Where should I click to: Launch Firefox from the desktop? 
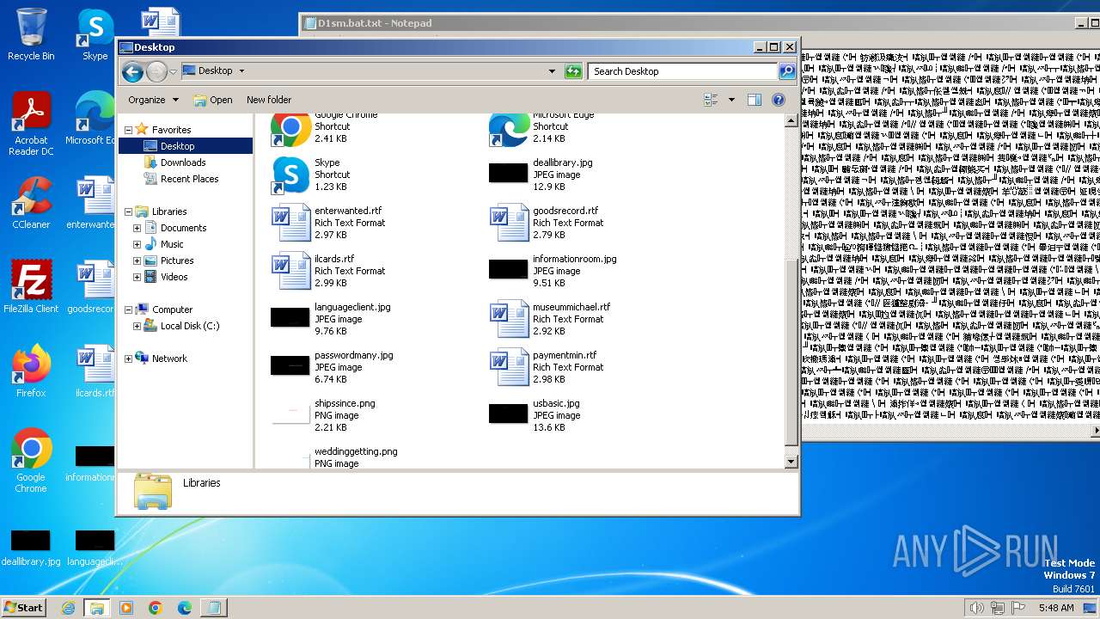[x=31, y=371]
